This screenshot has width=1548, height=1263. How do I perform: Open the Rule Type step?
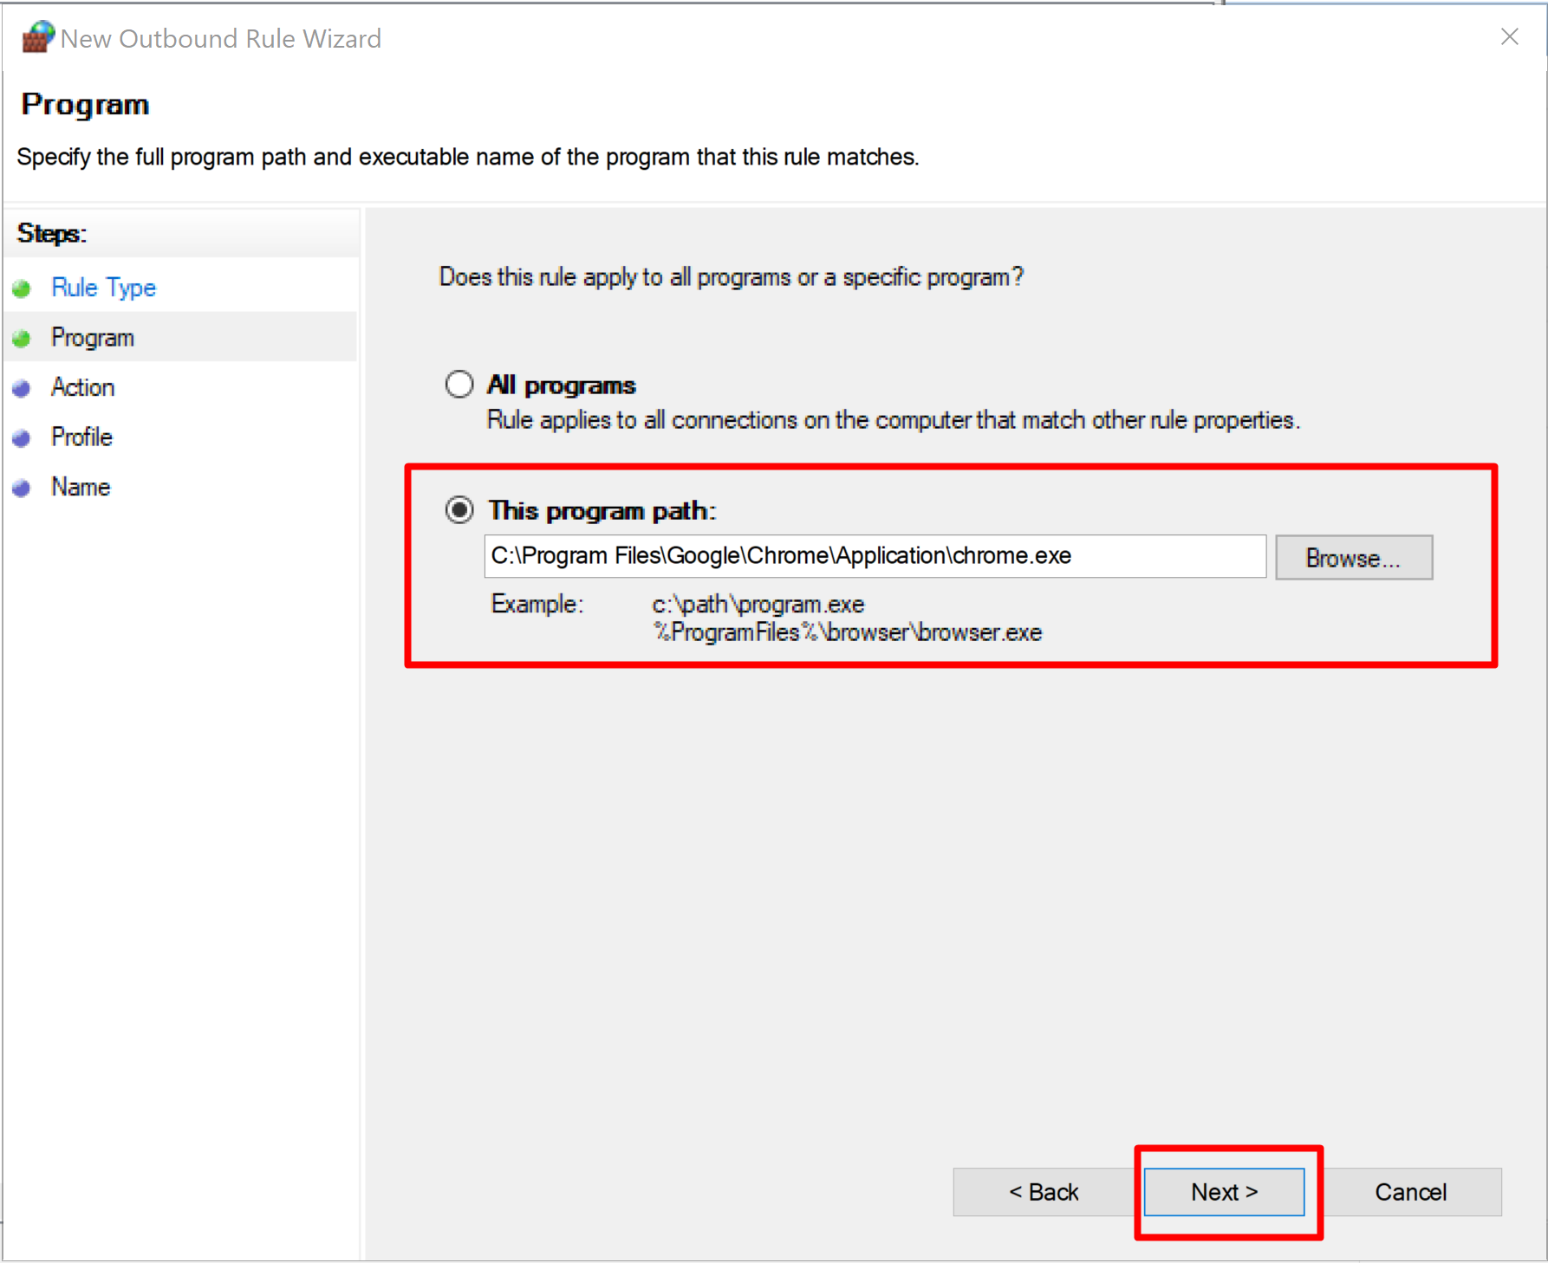pyautogui.click(x=102, y=288)
